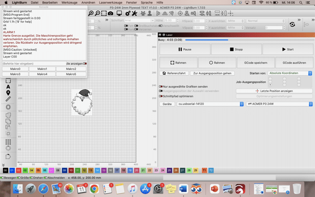Select the red 02 layer color swatch

click(x=19, y=169)
